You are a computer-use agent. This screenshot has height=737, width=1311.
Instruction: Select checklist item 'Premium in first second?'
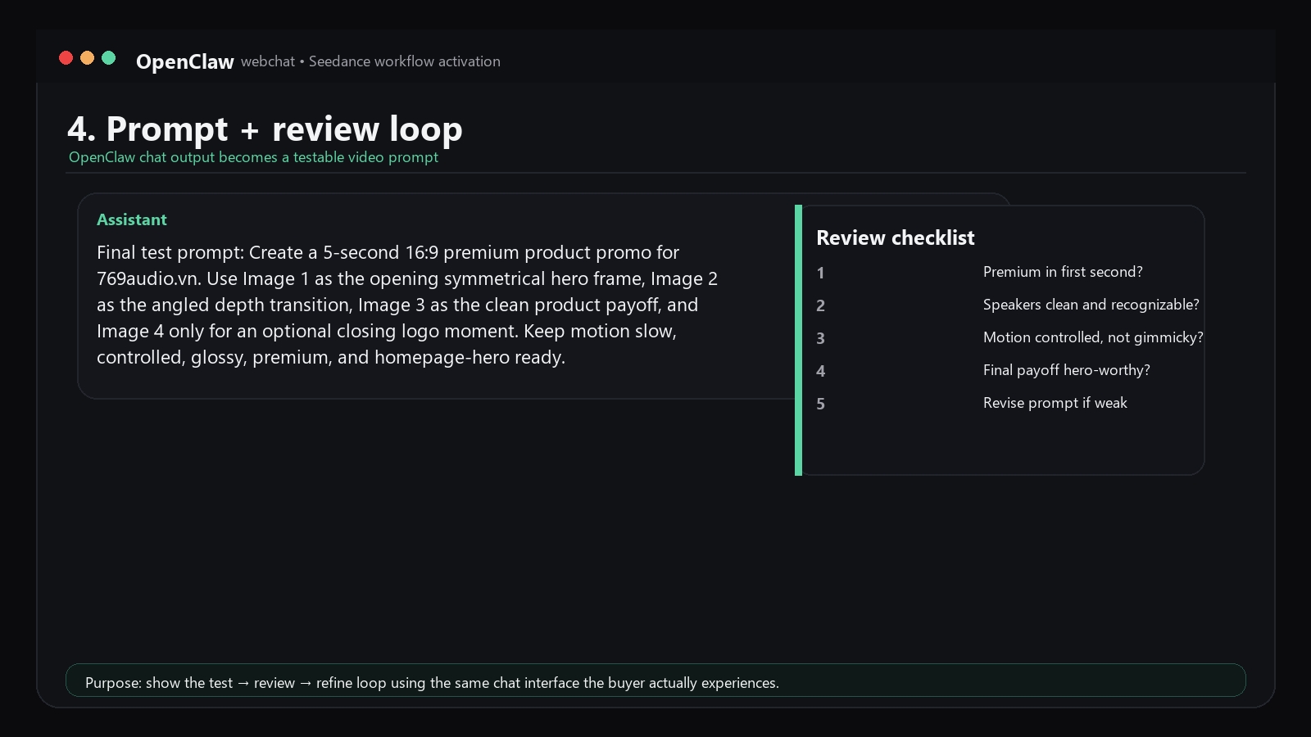(x=1063, y=272)
